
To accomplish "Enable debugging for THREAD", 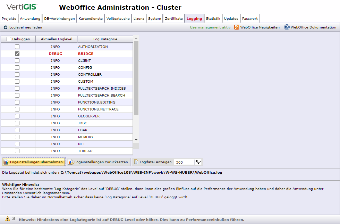I will pyautogui.click(x=17, y=151).
